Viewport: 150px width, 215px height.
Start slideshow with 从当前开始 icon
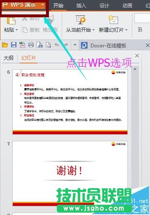pos(81,20)
